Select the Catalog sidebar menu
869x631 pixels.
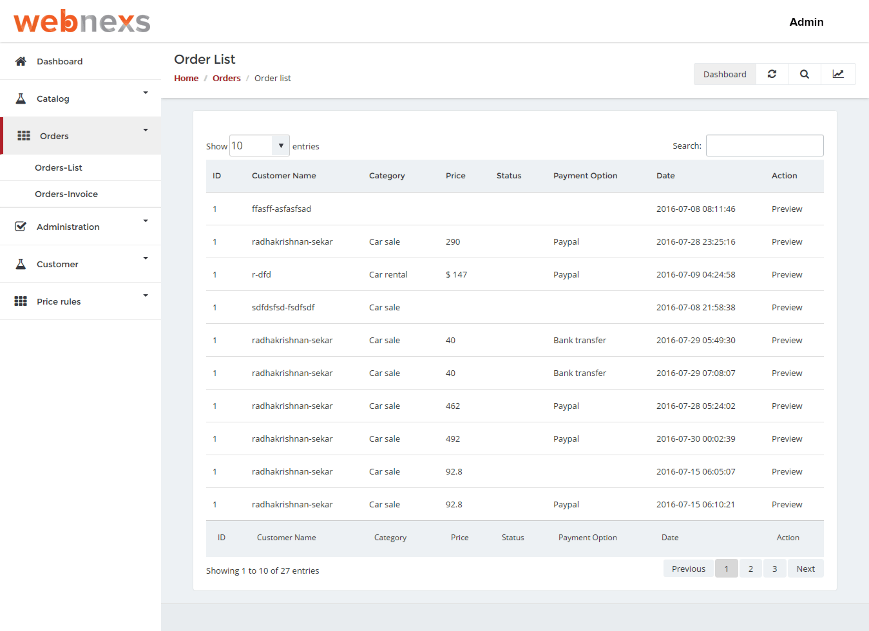tap(81, 99)
